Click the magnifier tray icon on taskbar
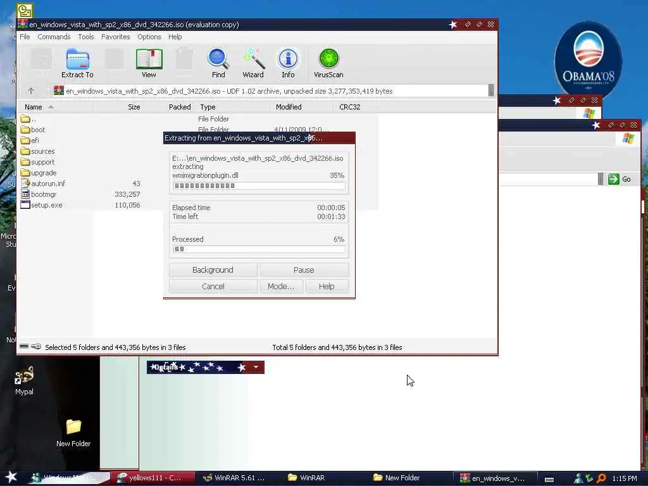The height and width of the screenshot is (486, 648). click(x=602, y=478)
